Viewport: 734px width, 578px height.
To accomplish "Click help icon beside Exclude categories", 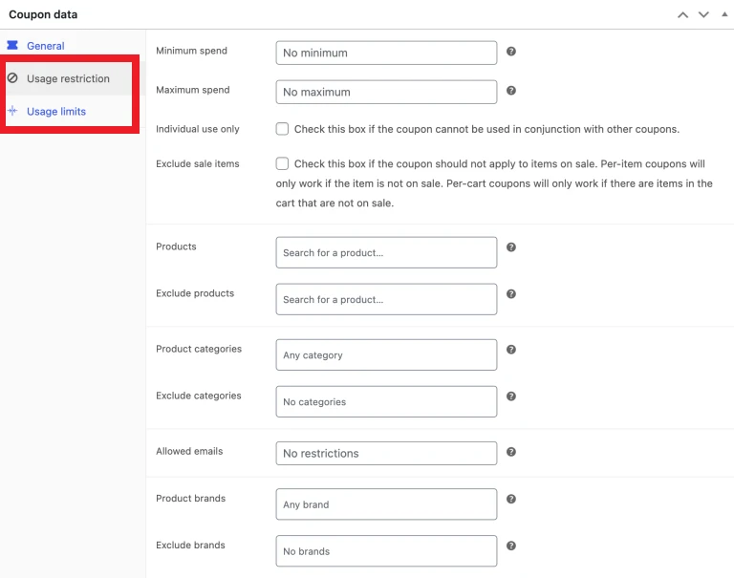I will pos(511,396).
